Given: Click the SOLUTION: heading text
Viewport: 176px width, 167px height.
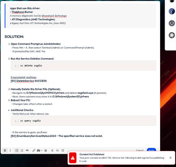Looking at the screenshot, I should tap(14, 37).
